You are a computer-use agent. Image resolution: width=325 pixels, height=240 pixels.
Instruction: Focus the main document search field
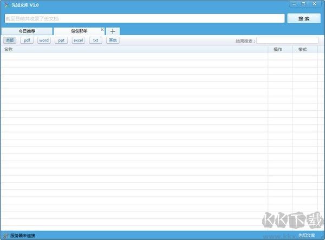(145, 18)
